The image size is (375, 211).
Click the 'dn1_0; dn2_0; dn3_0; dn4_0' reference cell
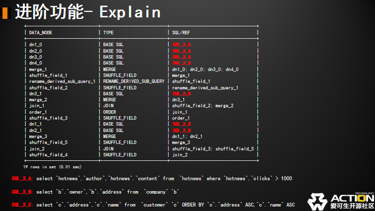tap(205, 69)
